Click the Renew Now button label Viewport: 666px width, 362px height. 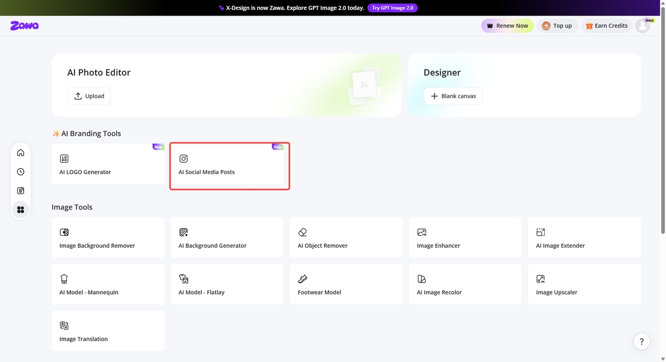coord(512,26)
